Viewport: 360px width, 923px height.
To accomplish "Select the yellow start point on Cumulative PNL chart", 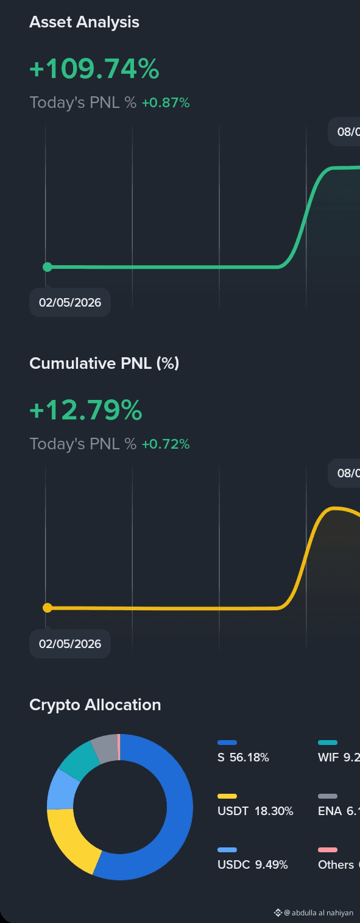I will click(x=48, y=607).
